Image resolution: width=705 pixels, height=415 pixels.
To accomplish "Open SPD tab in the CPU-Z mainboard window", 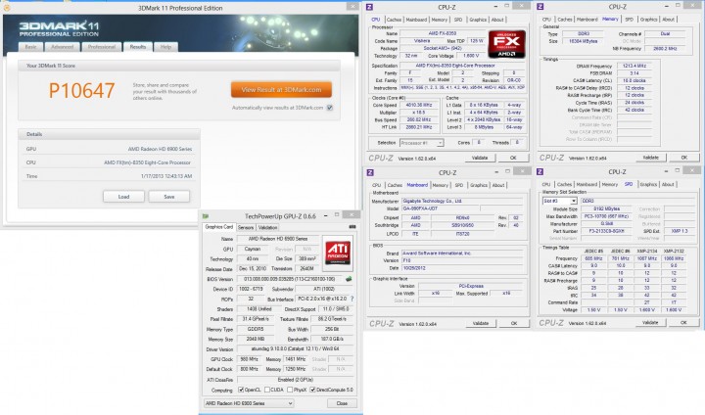I will click(x=459, y=185).
